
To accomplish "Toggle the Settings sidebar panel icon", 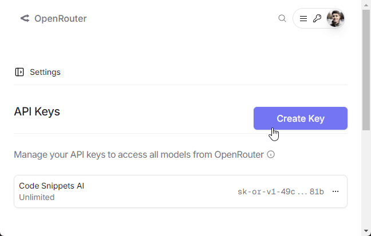I will click(19, 72).
